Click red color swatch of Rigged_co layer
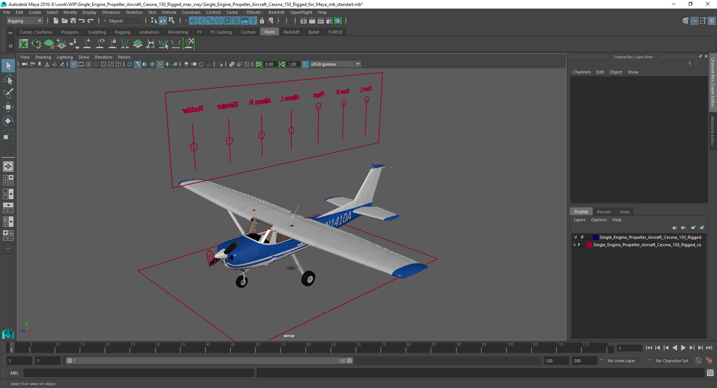 [589, 245]
